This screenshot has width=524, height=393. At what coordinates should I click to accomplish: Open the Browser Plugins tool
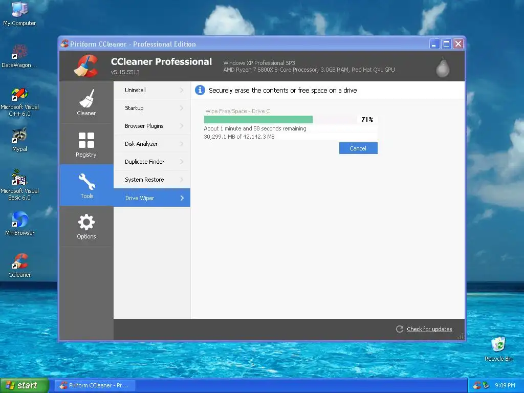tap(151, 126)
